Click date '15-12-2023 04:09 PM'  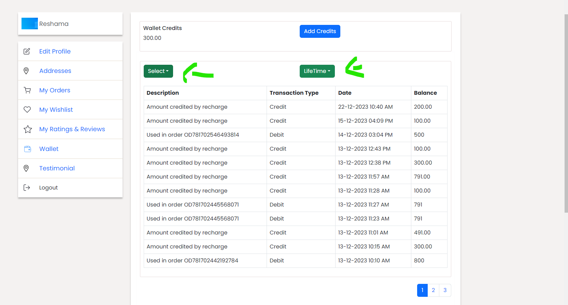click(x=366, y=121)
